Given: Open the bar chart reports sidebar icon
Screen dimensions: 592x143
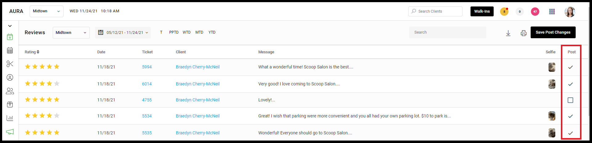Looking at the screenshot, I should pyautogui.click(x=10, y=118).
